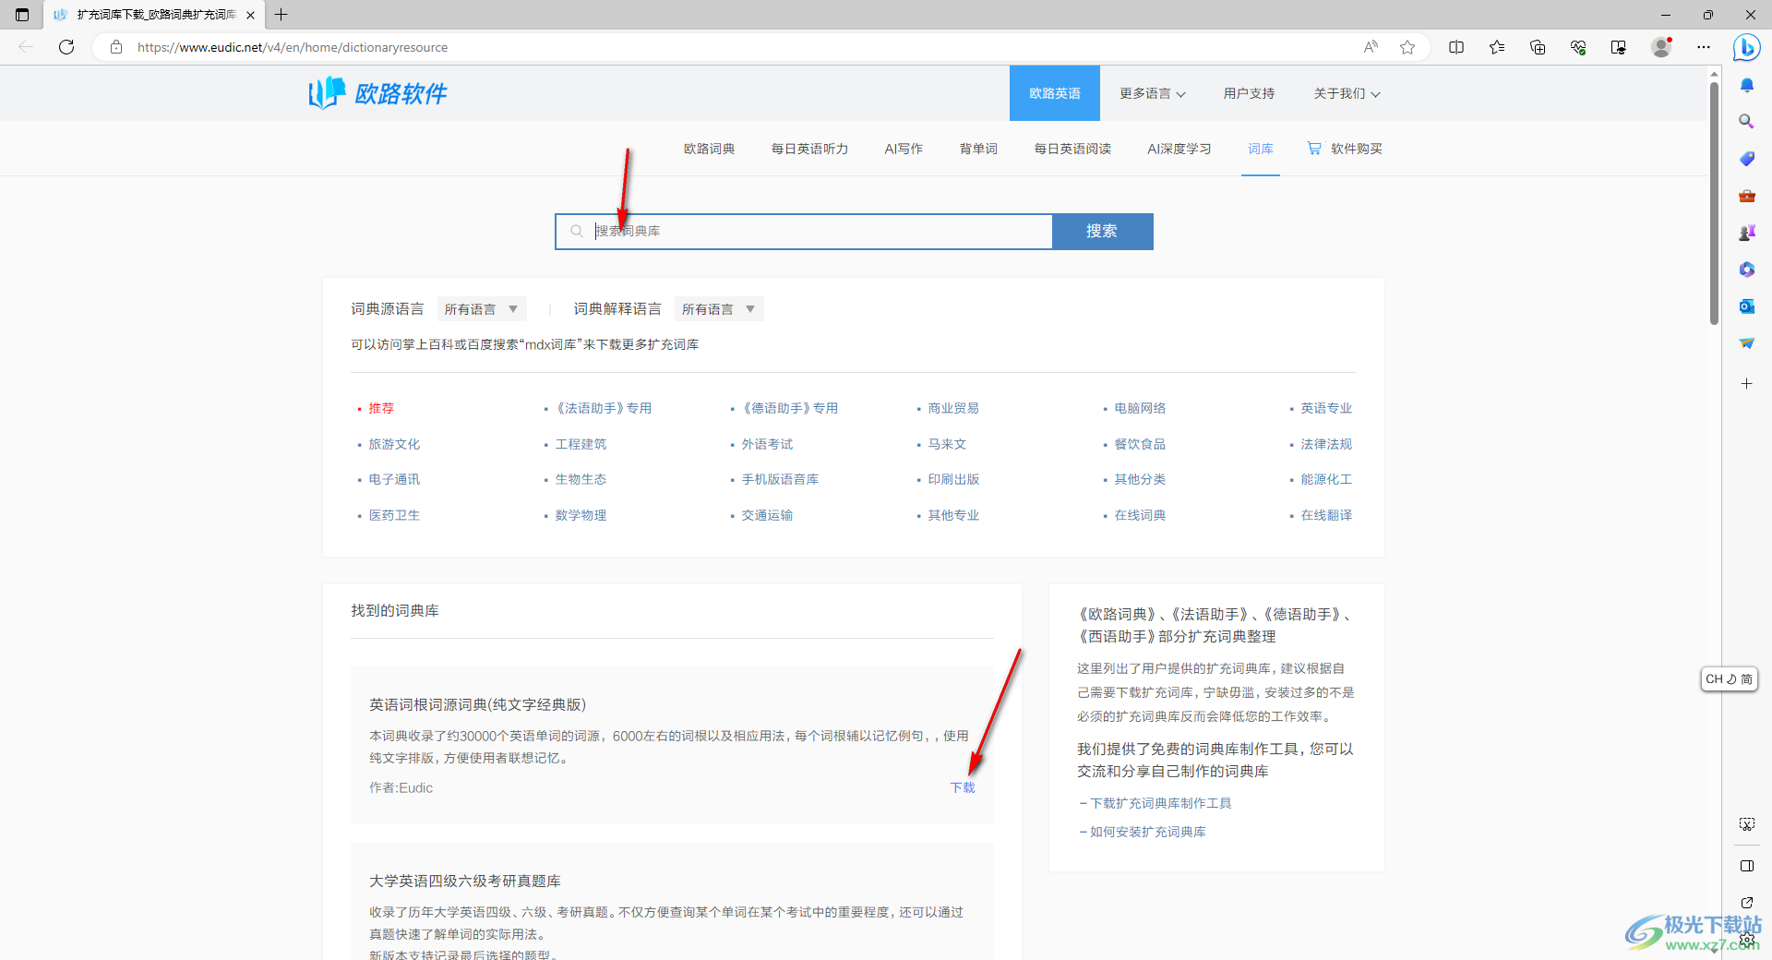
Task: Open the 英语词根词源词典(纯文字经典版) title
Action: 477,704
